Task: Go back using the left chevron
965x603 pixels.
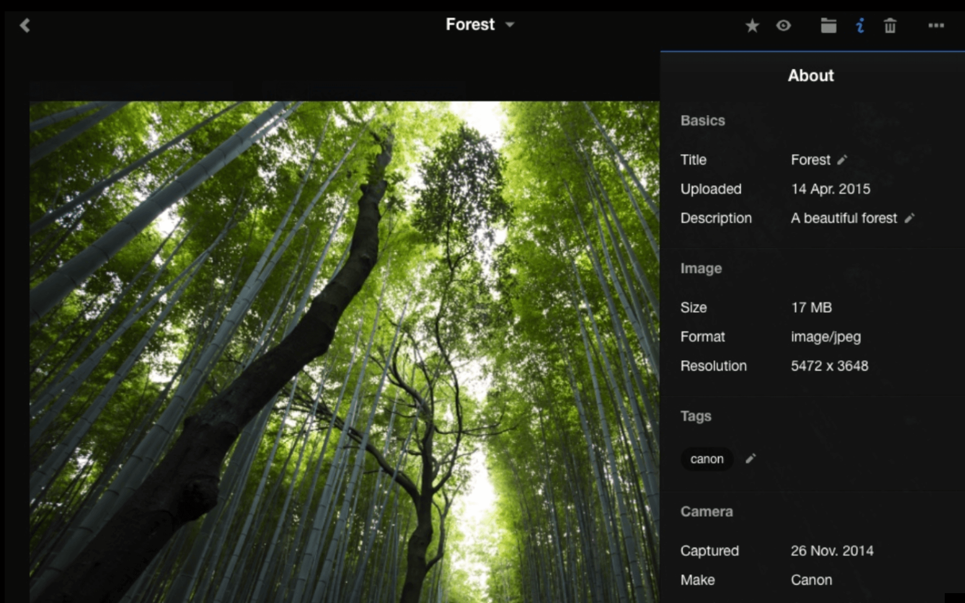Action: 25,25
